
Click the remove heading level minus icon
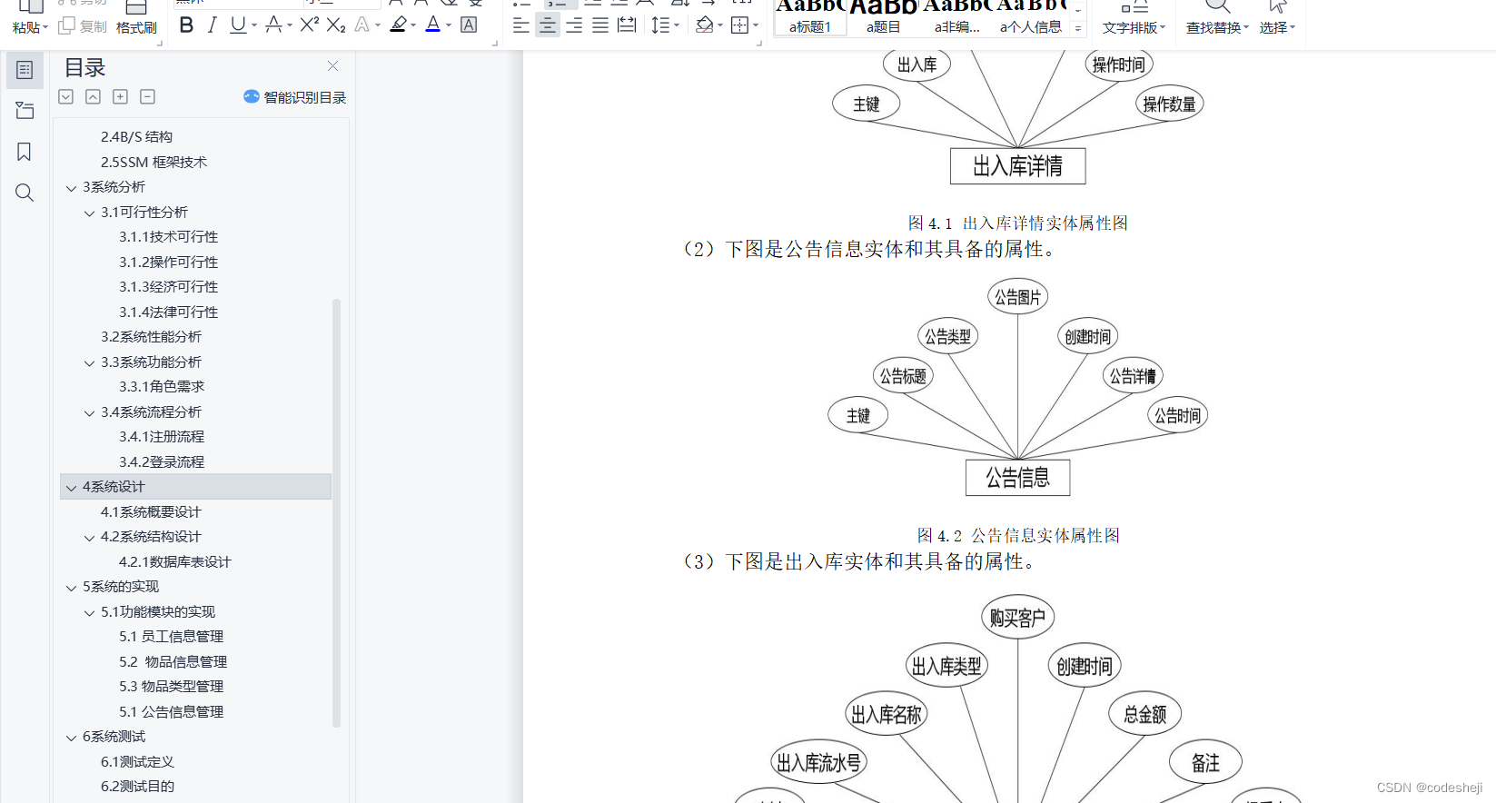(147, 96)
